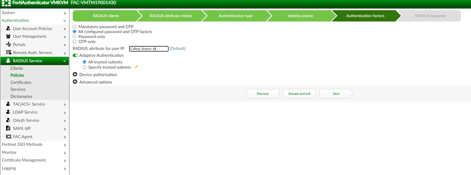Expand the Monitor section arrow
The height and width of the screenshot is (175, 471).
tap(65, 153)
